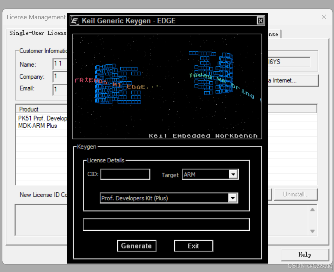
Task: Close the License Management dialog
Action: [324, 17]
